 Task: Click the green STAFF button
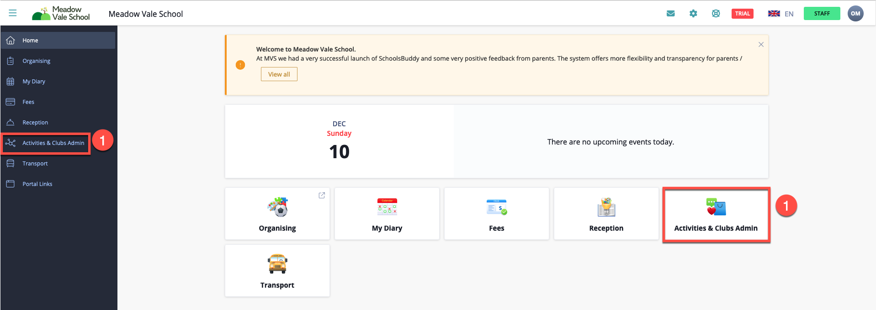pos(822,14)
